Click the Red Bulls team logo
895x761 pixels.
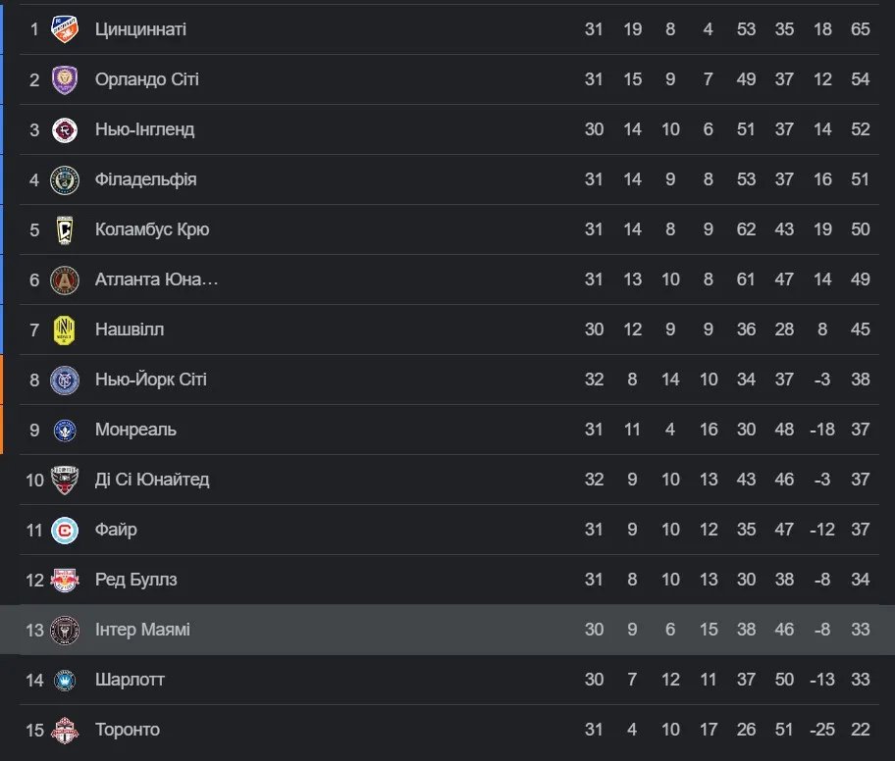pyautogui.click(x=64, y=580)
